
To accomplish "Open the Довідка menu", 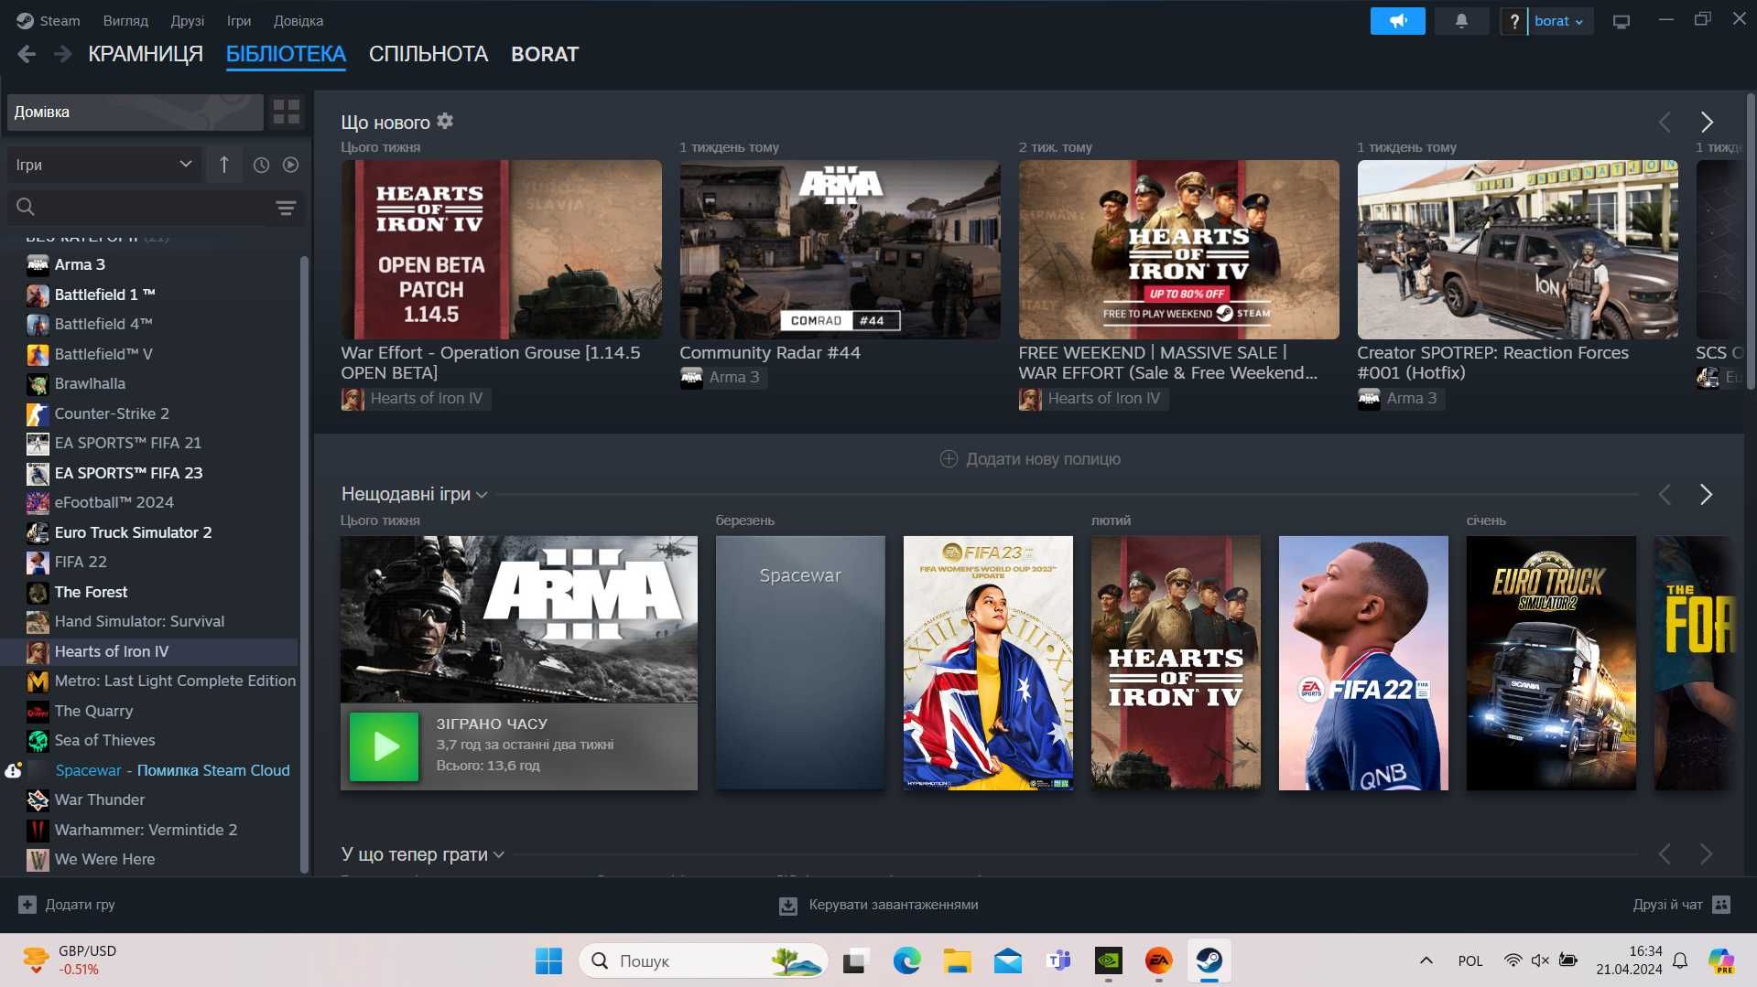I will (298, 21).
